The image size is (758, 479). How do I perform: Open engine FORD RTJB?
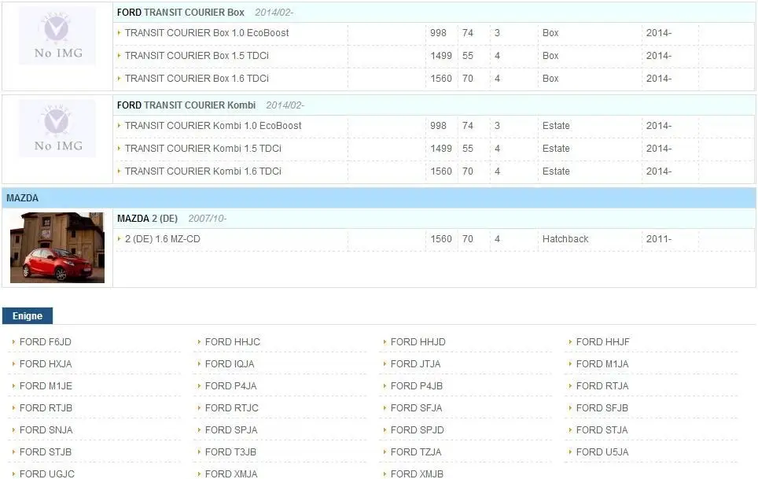pos(46,408)
